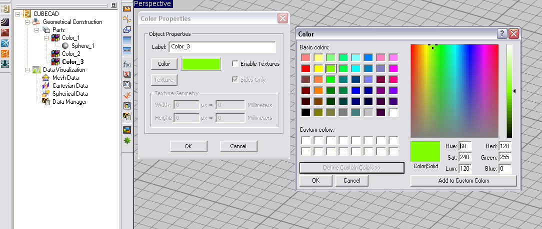Click the Sat value field
The height and width of the screenshot is (229, 542).
click(465, 158)
